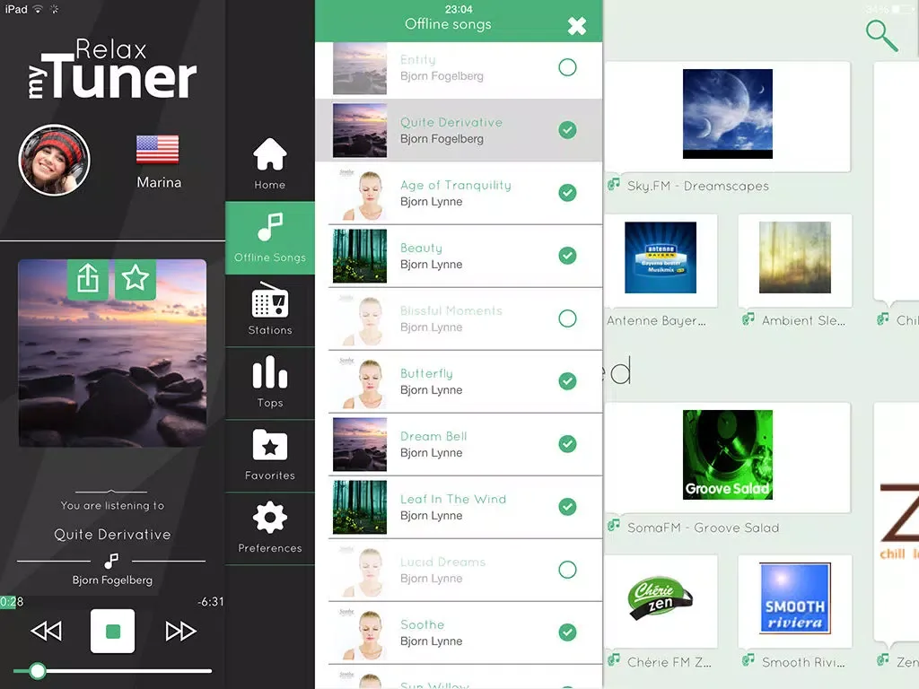Screen dimensions: 919x689
Task: Uncheck the Leaf In The Wind song
Action: [x=567, y=507]
